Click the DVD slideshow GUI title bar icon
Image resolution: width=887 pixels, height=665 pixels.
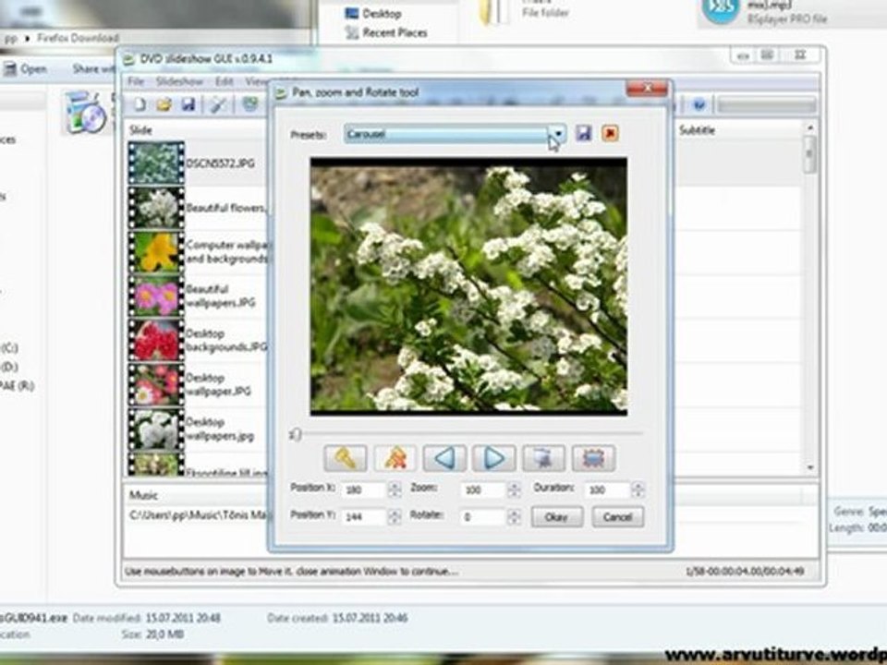[x=129, y=59]
